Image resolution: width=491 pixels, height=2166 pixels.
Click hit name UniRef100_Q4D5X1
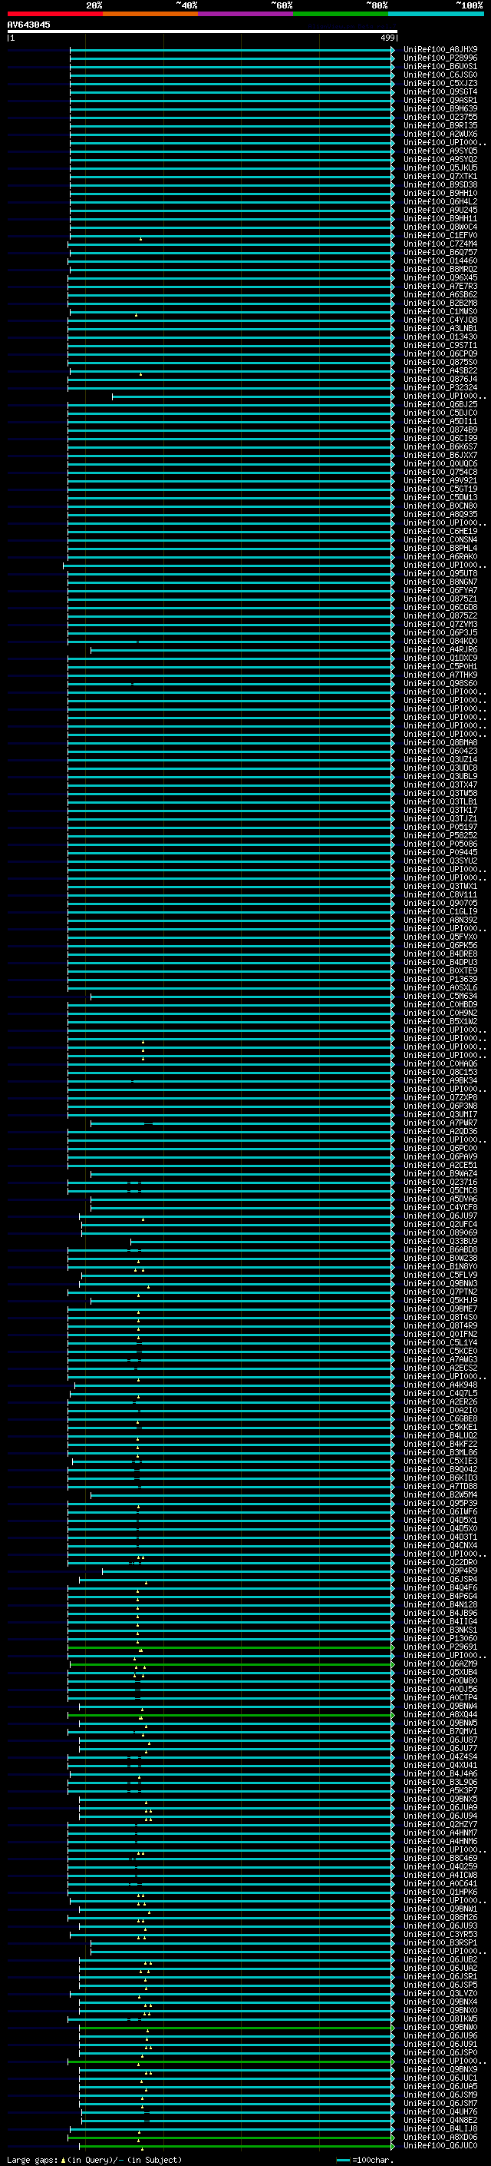(440, 1521)
